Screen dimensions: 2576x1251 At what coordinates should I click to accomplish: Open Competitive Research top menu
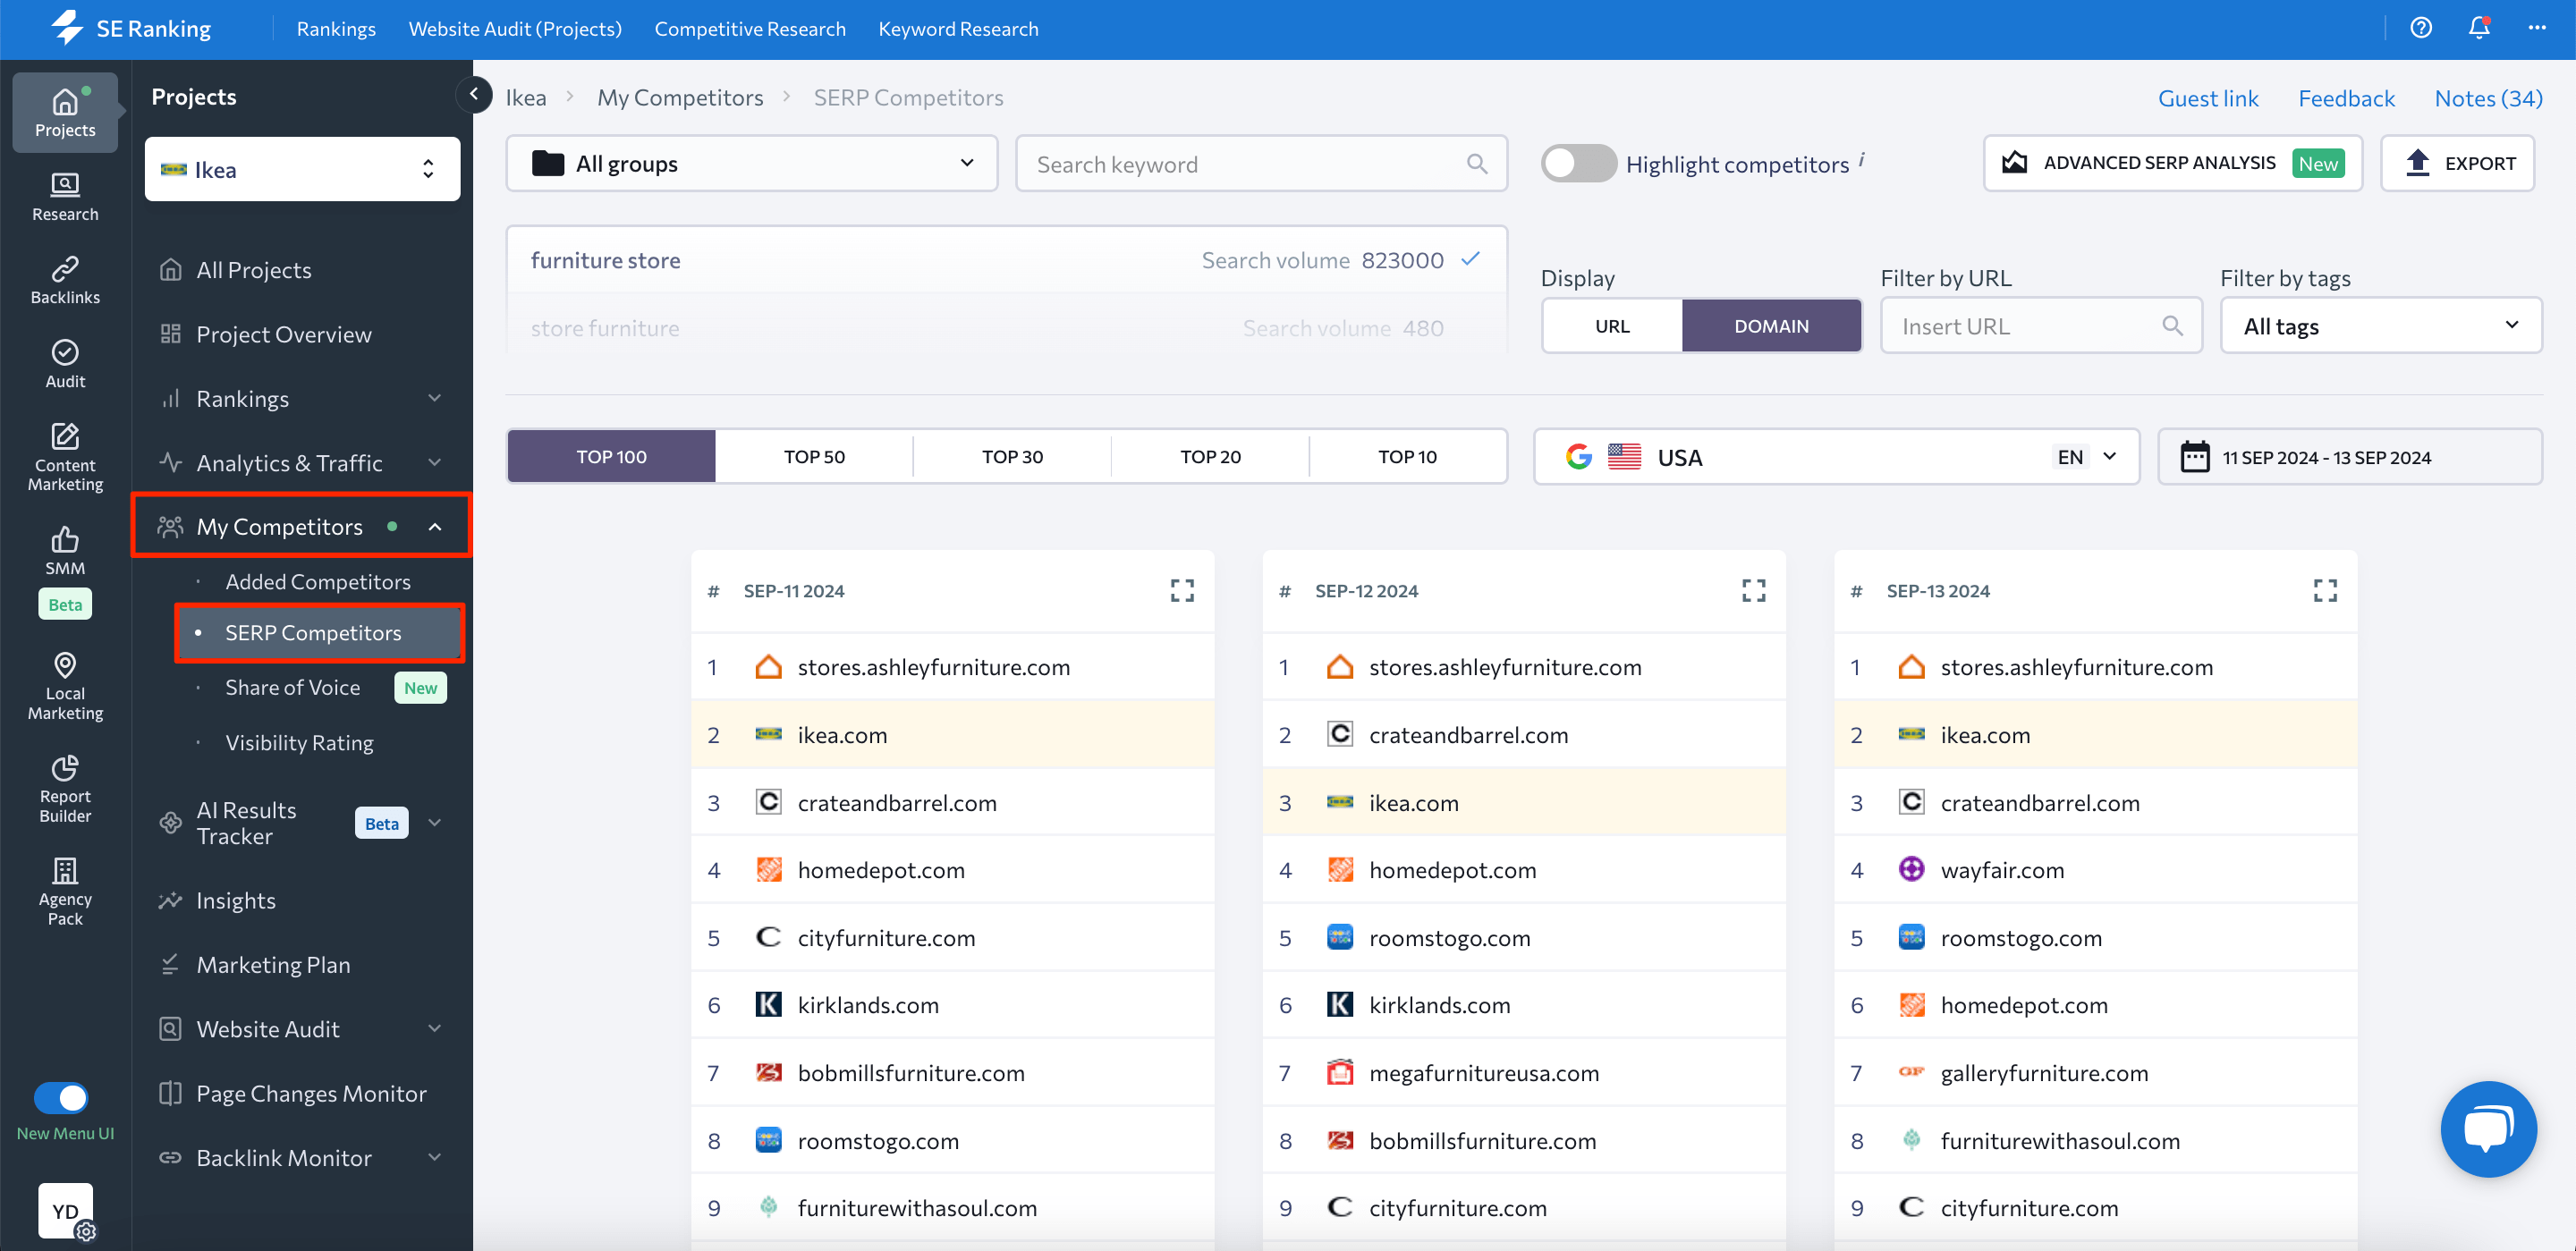tap(750, 29)
